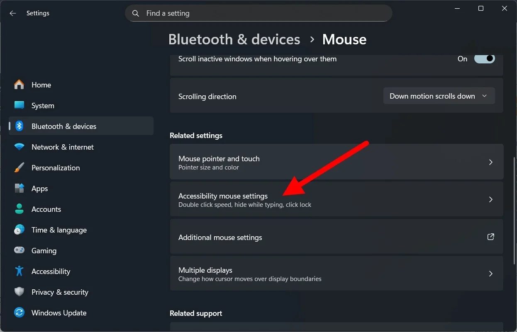Click the search magnifier in Find a setting
Viewport: 517px width, 332px height.
pyautogui.click(x=135, y=13)
